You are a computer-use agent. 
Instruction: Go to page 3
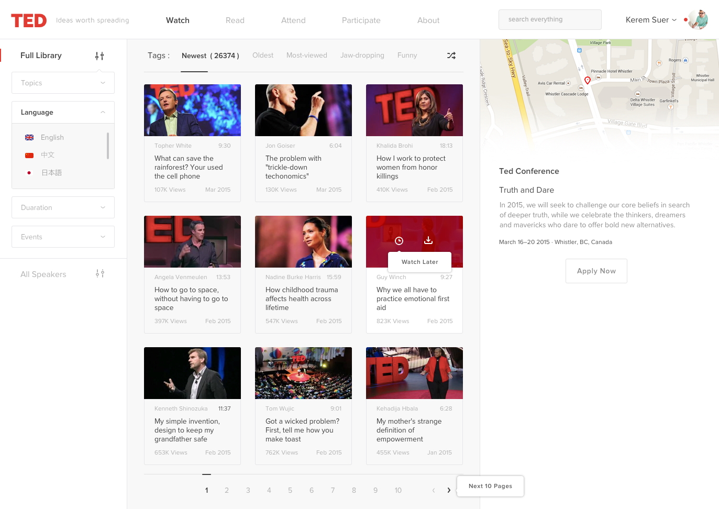(x=248, y=490)
